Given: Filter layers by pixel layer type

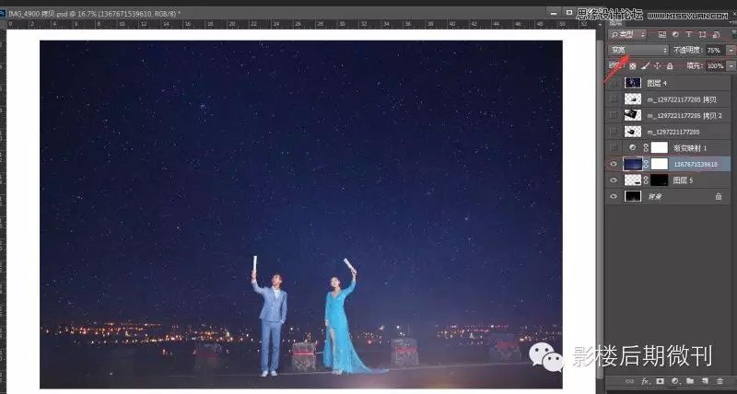Looking at the screenshot, I should (662, 34).
